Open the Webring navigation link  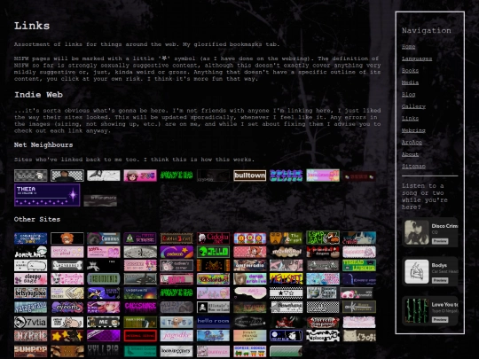(x=413, y=130)
